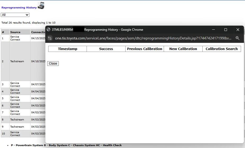Click the zoom magnifier icon in address bar
This screenshot has height=148, width=245.
(x=237, y=38)
